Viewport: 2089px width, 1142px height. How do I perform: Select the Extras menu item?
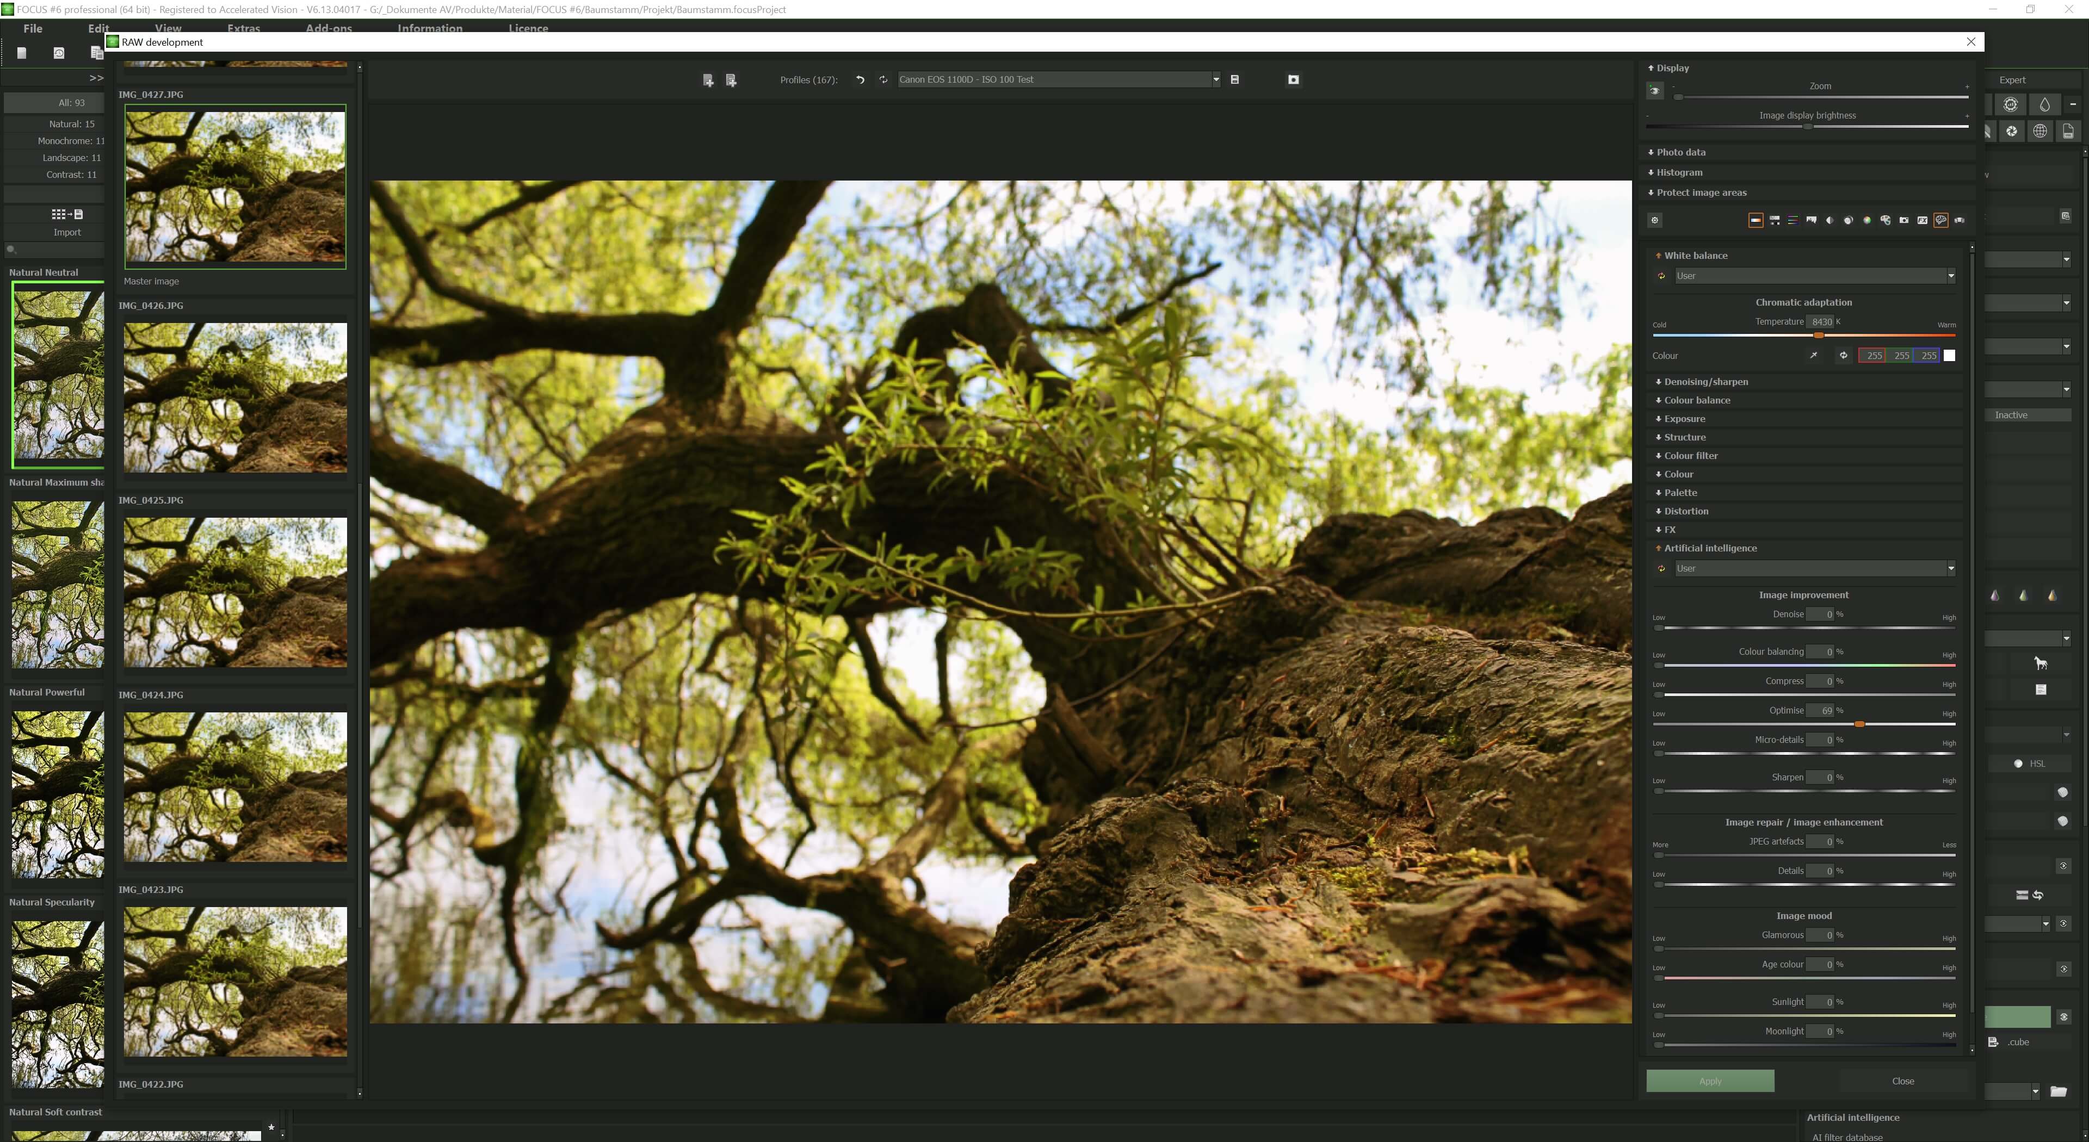pyautogui.click(x=243, y=28)
